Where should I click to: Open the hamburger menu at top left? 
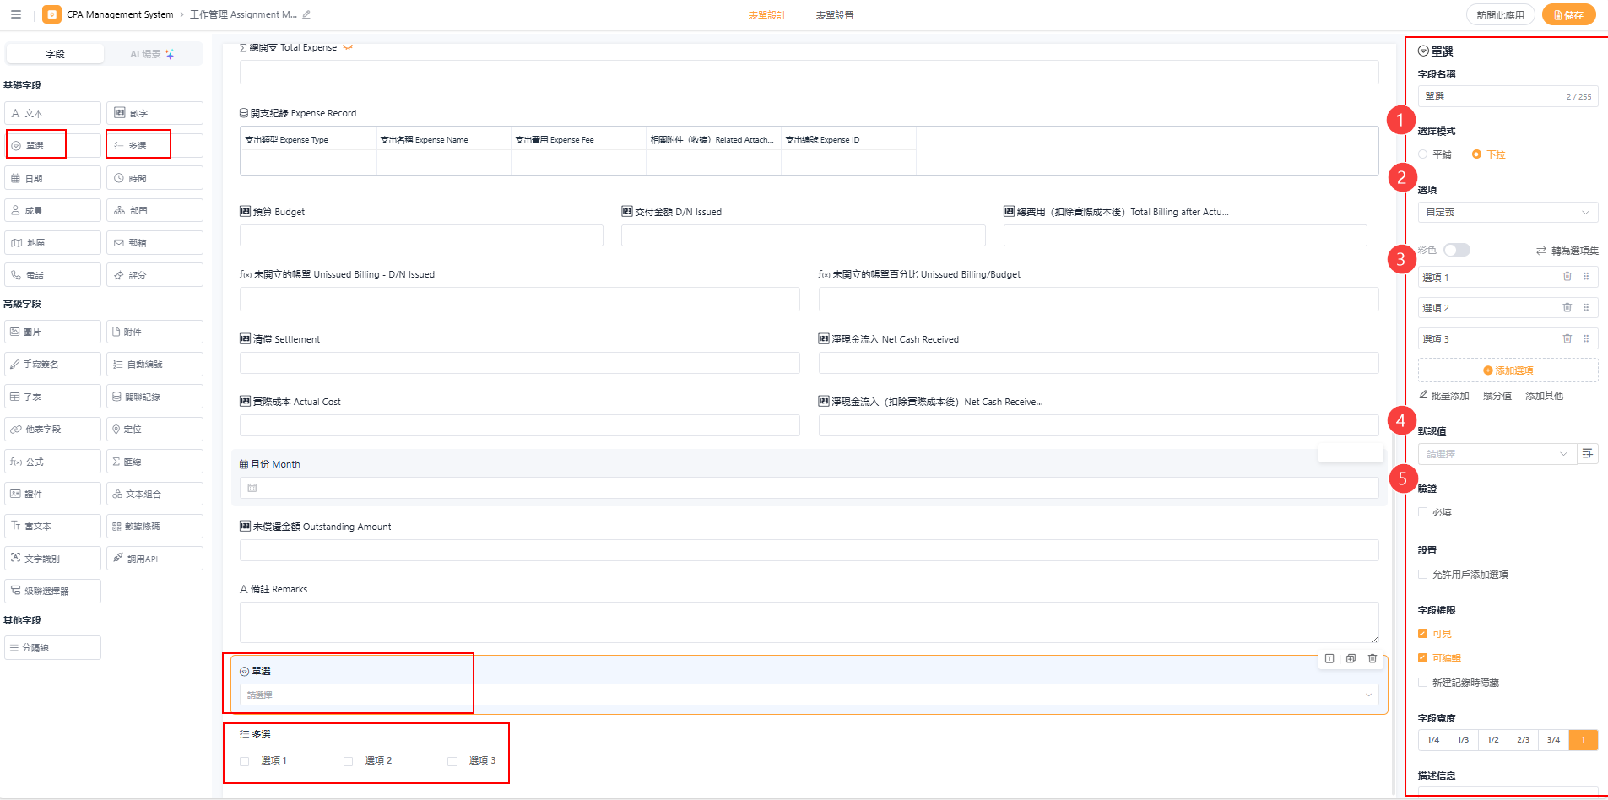pos(16,14)
